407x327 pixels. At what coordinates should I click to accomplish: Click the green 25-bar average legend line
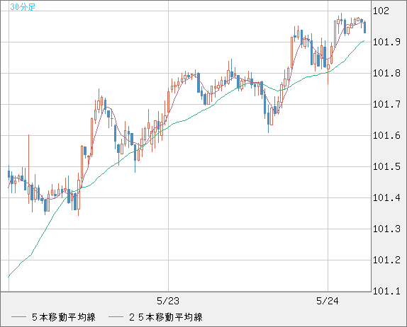pyautogui.click(x=116, y=317)
